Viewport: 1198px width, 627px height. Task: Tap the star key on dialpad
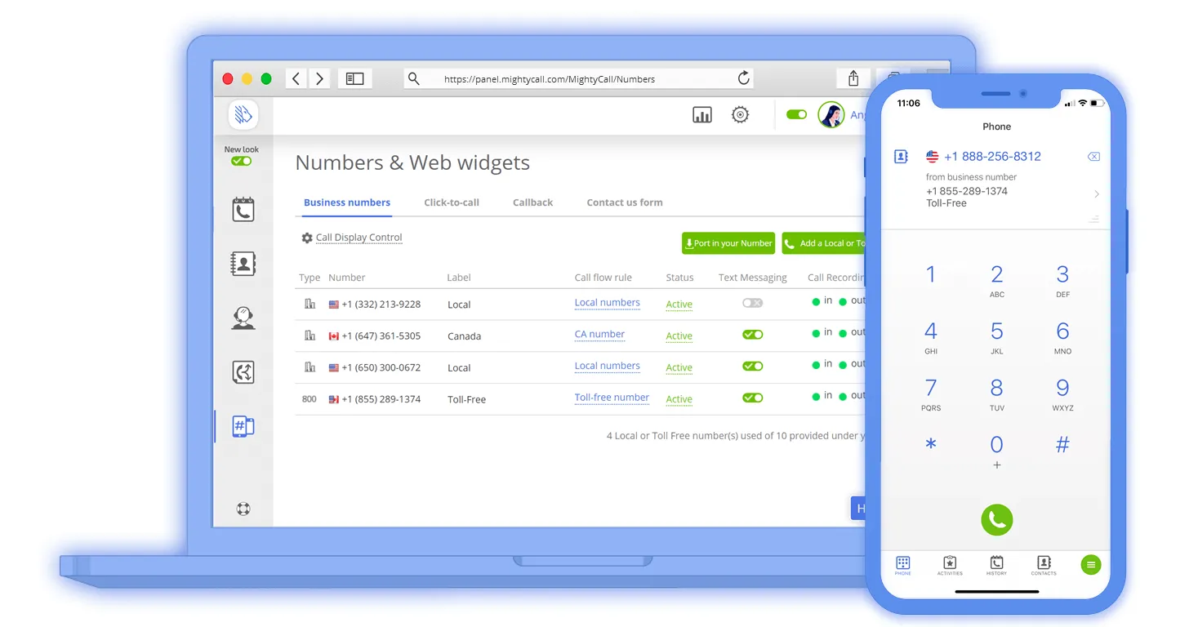pyautogui.click(x=930, y=446)
